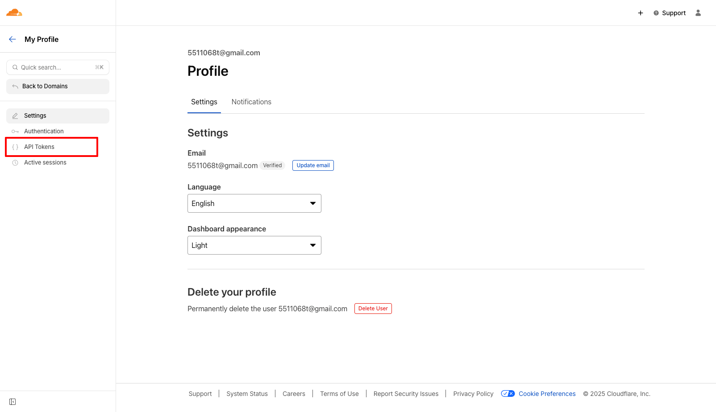The width and height of the screenshot is (716, 412).
Task: Select the Settings tab under Profile
Action: [204, 102]
